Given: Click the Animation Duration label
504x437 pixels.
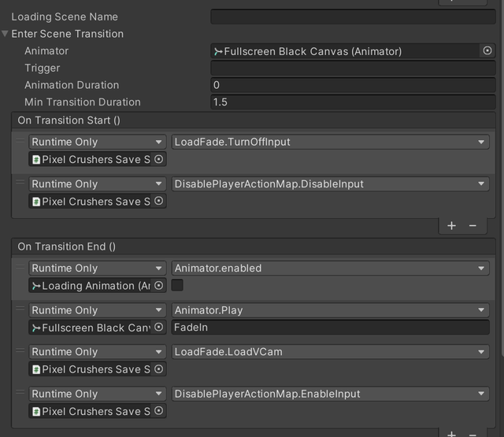Looking at the screenshot, I should (72, 85).
